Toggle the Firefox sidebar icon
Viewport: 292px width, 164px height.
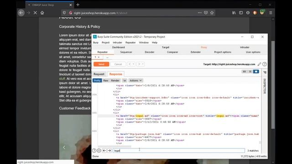(x=241, y=13)
